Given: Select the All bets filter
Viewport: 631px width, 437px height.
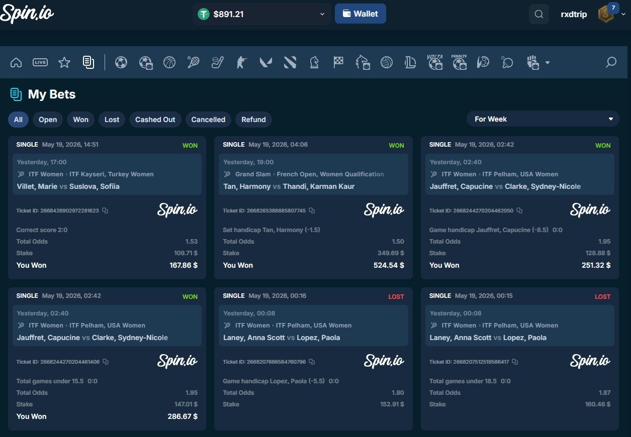Looking at the screenshot, I should pyautogui.click(x=18, y=120).
